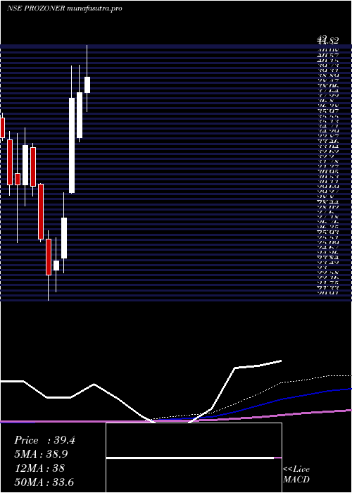Click the <<Live MACD label
This screenshot has width=352, height=493.
click(x=296, y=475)
